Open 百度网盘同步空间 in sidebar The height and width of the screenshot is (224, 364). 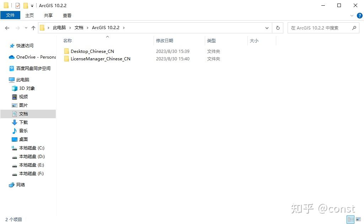pos(33,69)
